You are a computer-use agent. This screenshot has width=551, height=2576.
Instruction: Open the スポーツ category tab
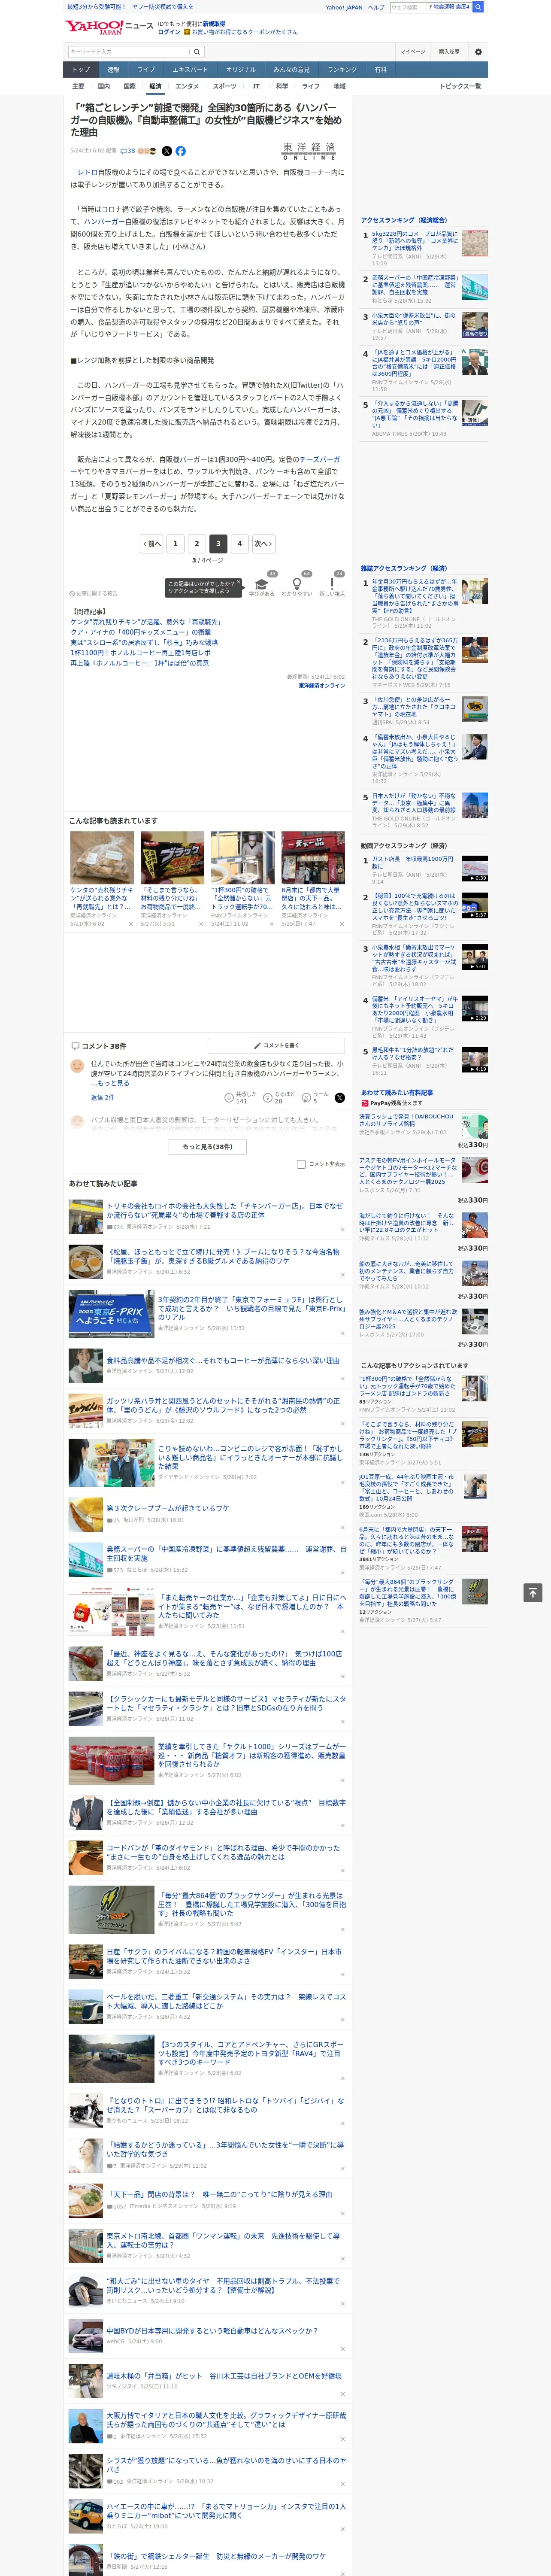(225, 86)
